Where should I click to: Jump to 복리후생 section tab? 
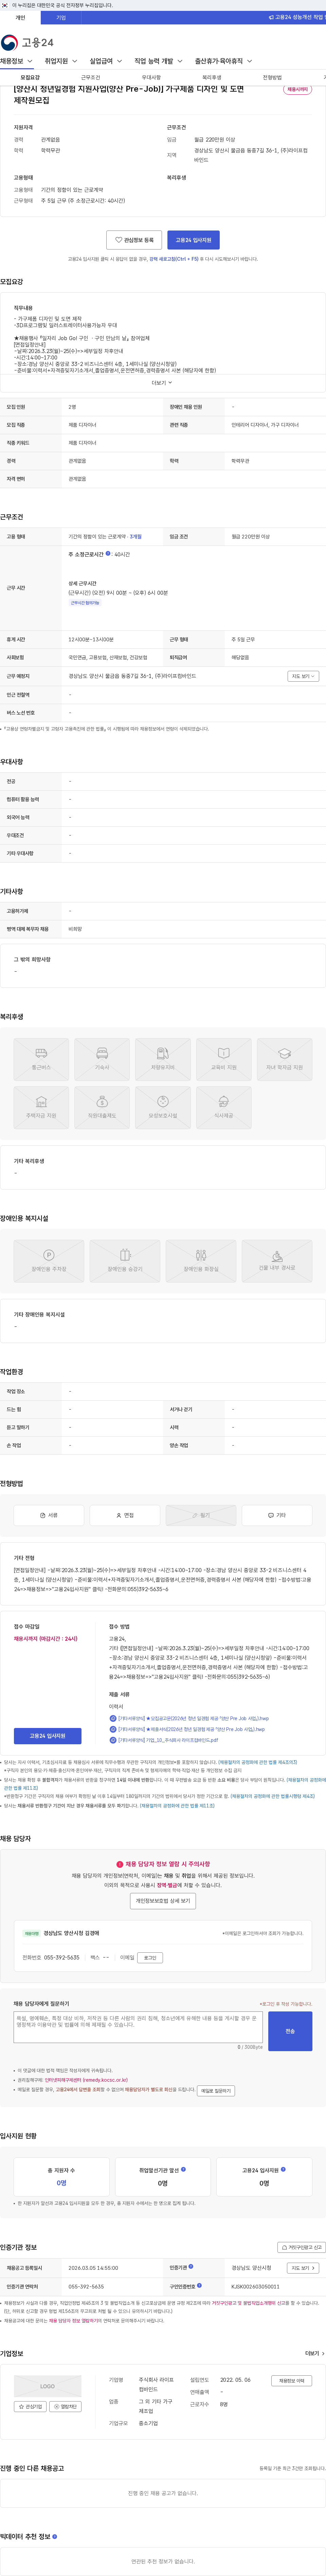tap(212, 77)
